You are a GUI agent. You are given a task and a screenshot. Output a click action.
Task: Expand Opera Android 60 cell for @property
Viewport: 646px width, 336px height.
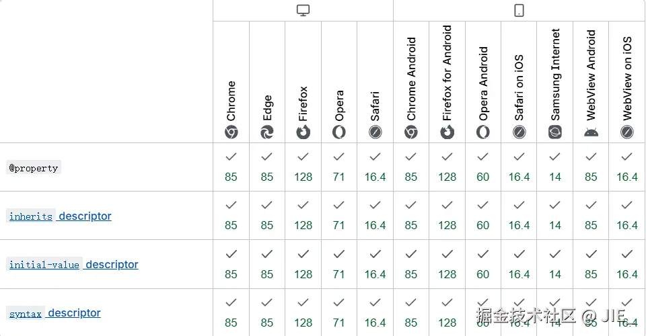483,167
